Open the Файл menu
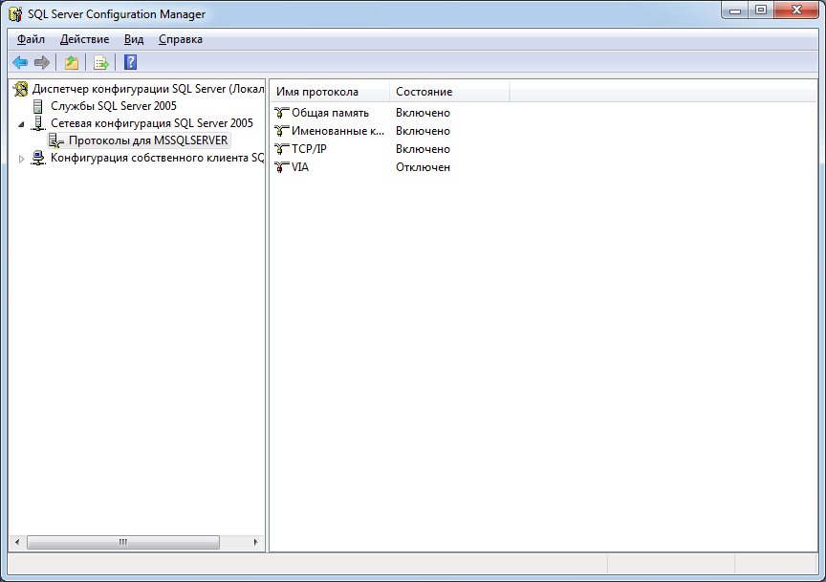 point(31,39)
